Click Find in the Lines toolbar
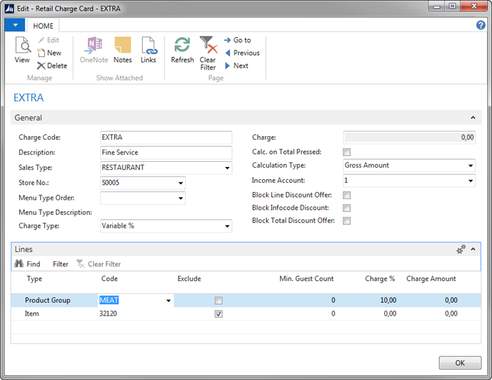This screenshot has width=492, height=380. coord(27,264)
